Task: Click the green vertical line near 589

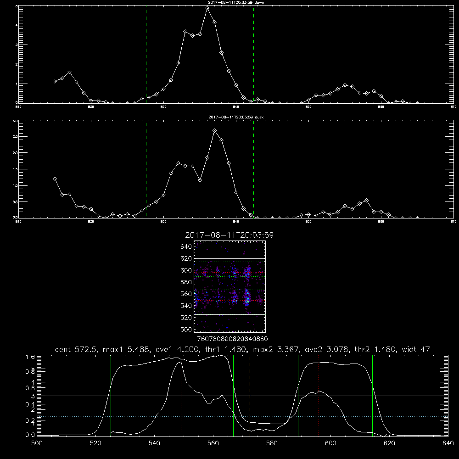Action: pos(298,395)
